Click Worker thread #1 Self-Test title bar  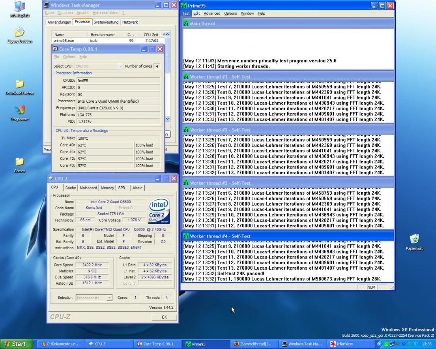tap(288, 77)
